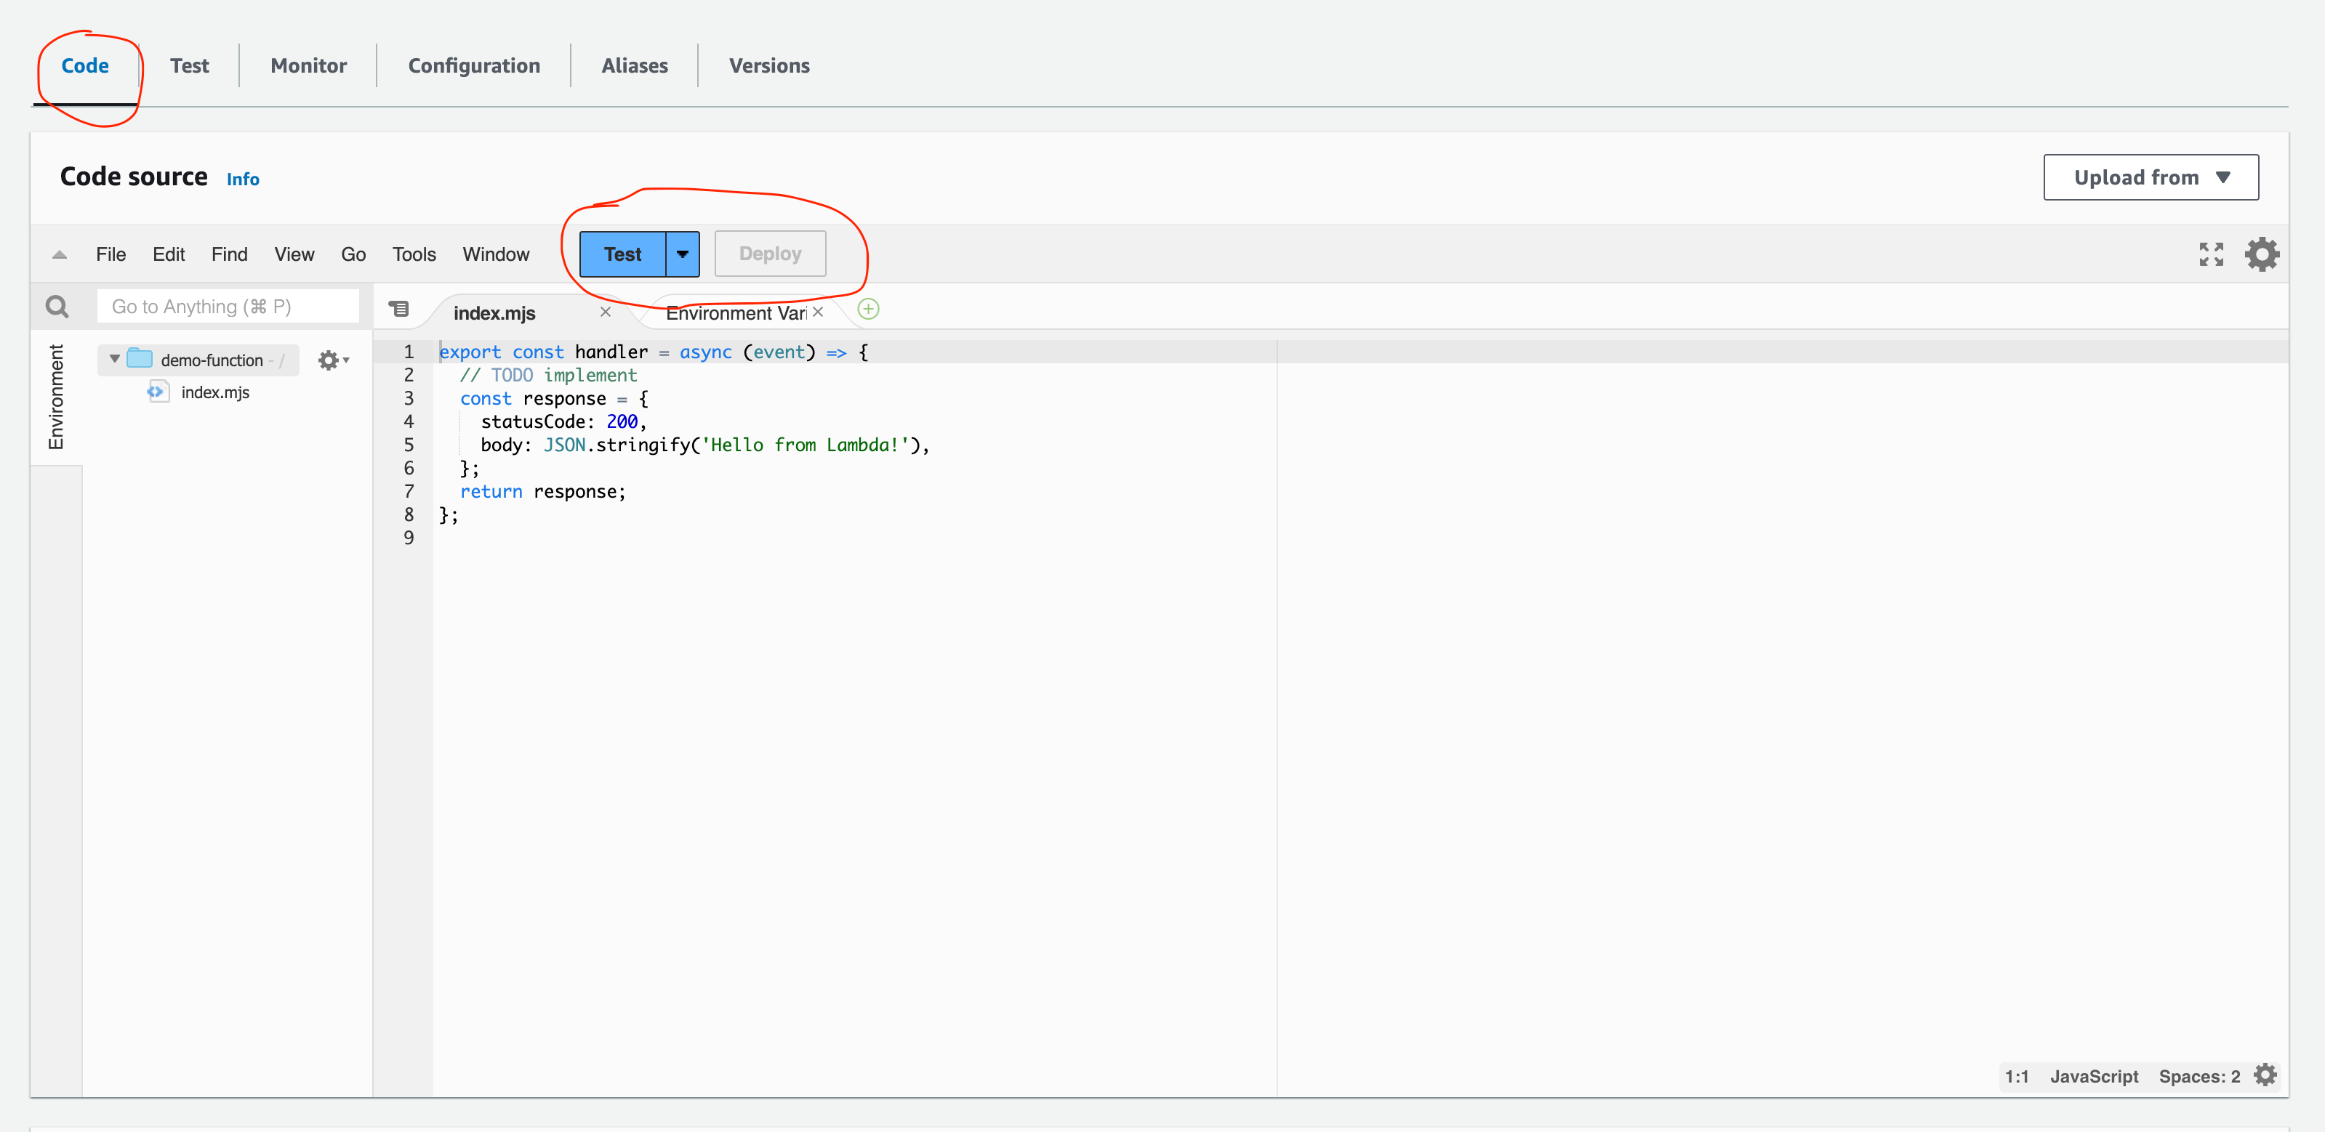Open the editor settings gear icon
This screenshot has height=1132, width=2325.
click(2262, 254)
